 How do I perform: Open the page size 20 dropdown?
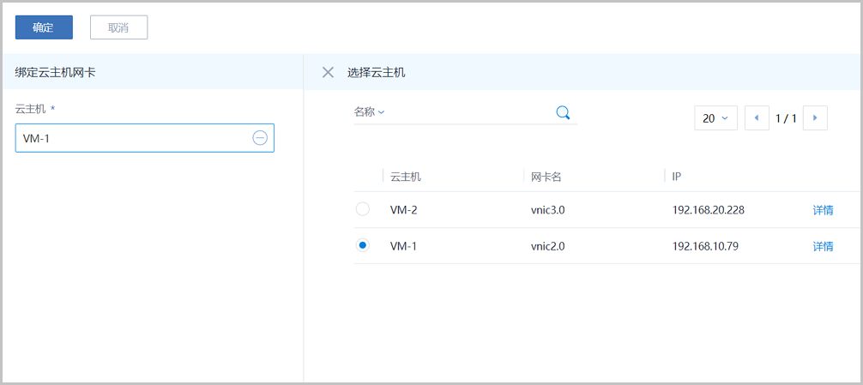[715, 118]
